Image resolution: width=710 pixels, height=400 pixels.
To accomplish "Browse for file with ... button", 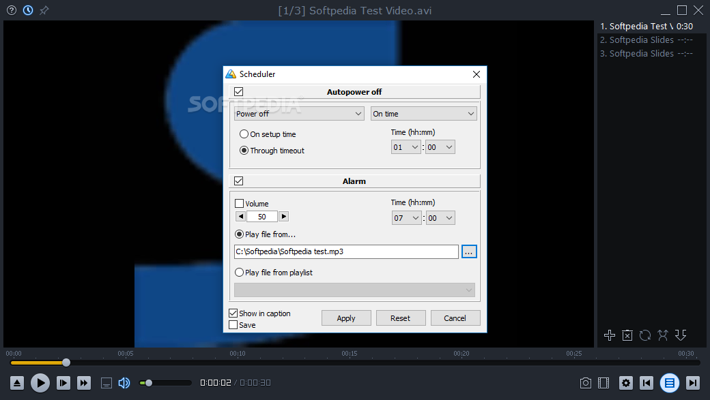I will point(469,251).
